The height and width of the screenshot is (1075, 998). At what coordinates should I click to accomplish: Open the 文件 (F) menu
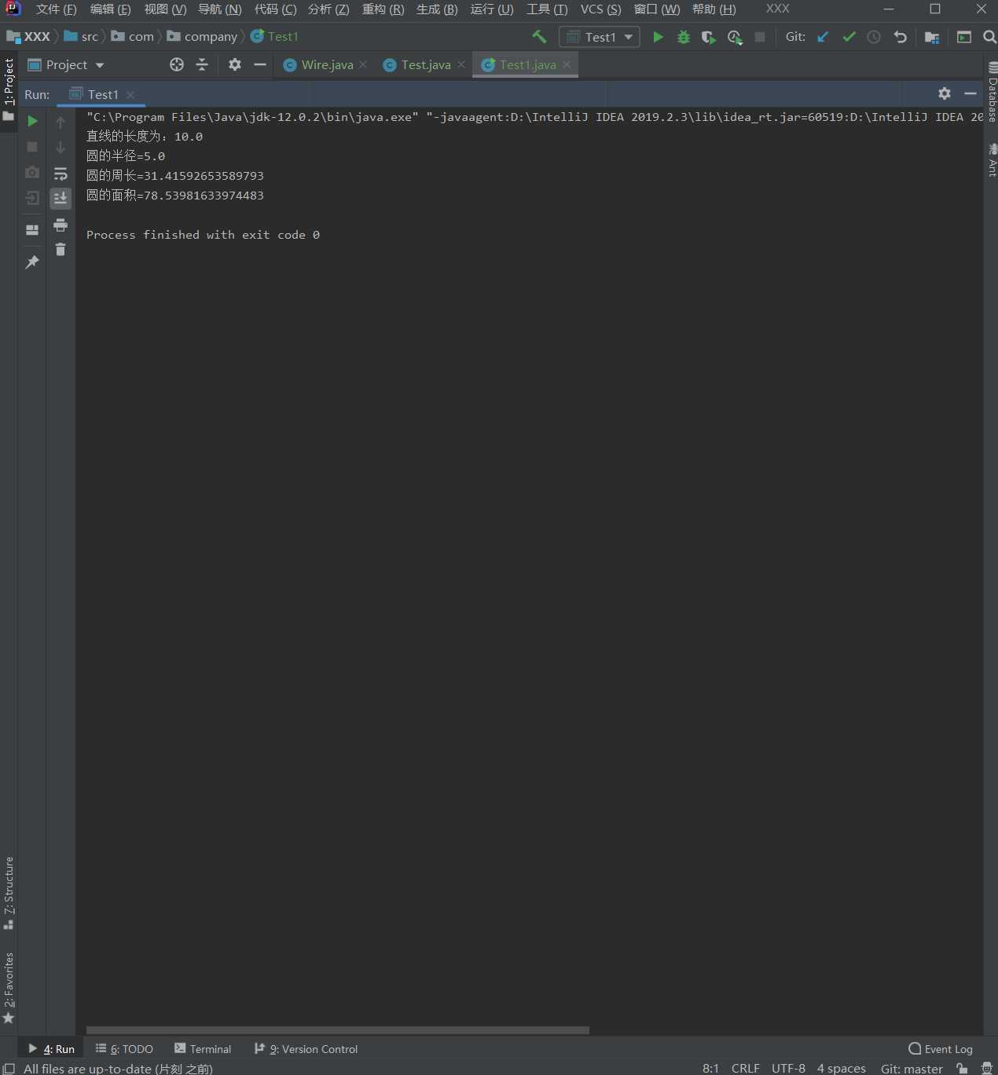pyautogui.click(x=56, y=9)
